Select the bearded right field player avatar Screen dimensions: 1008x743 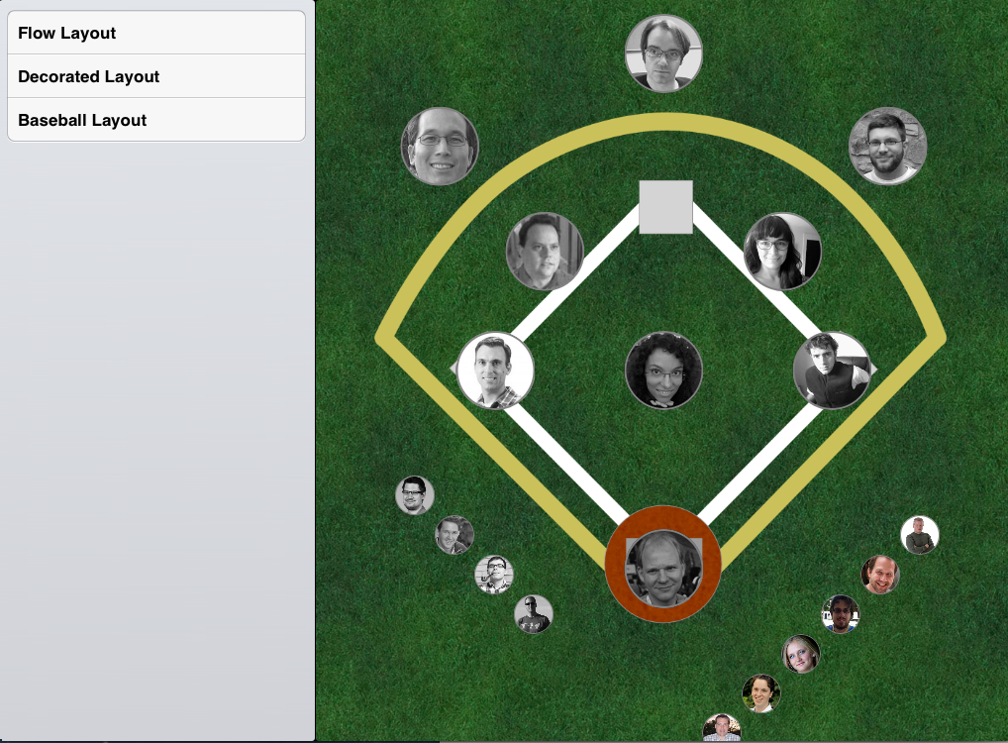[887, 146]
